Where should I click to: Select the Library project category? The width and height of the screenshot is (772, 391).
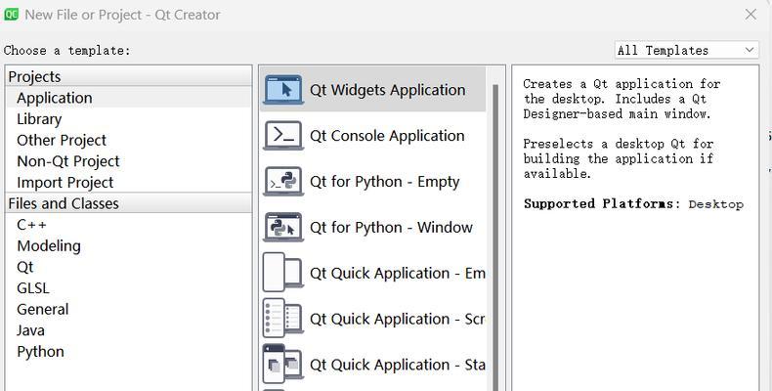[x=128, y=118]
